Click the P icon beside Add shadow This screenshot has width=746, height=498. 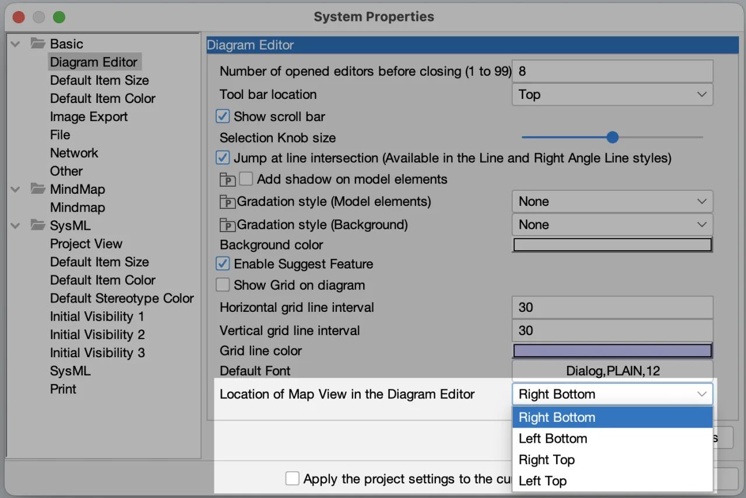click(x=227, y=180)
